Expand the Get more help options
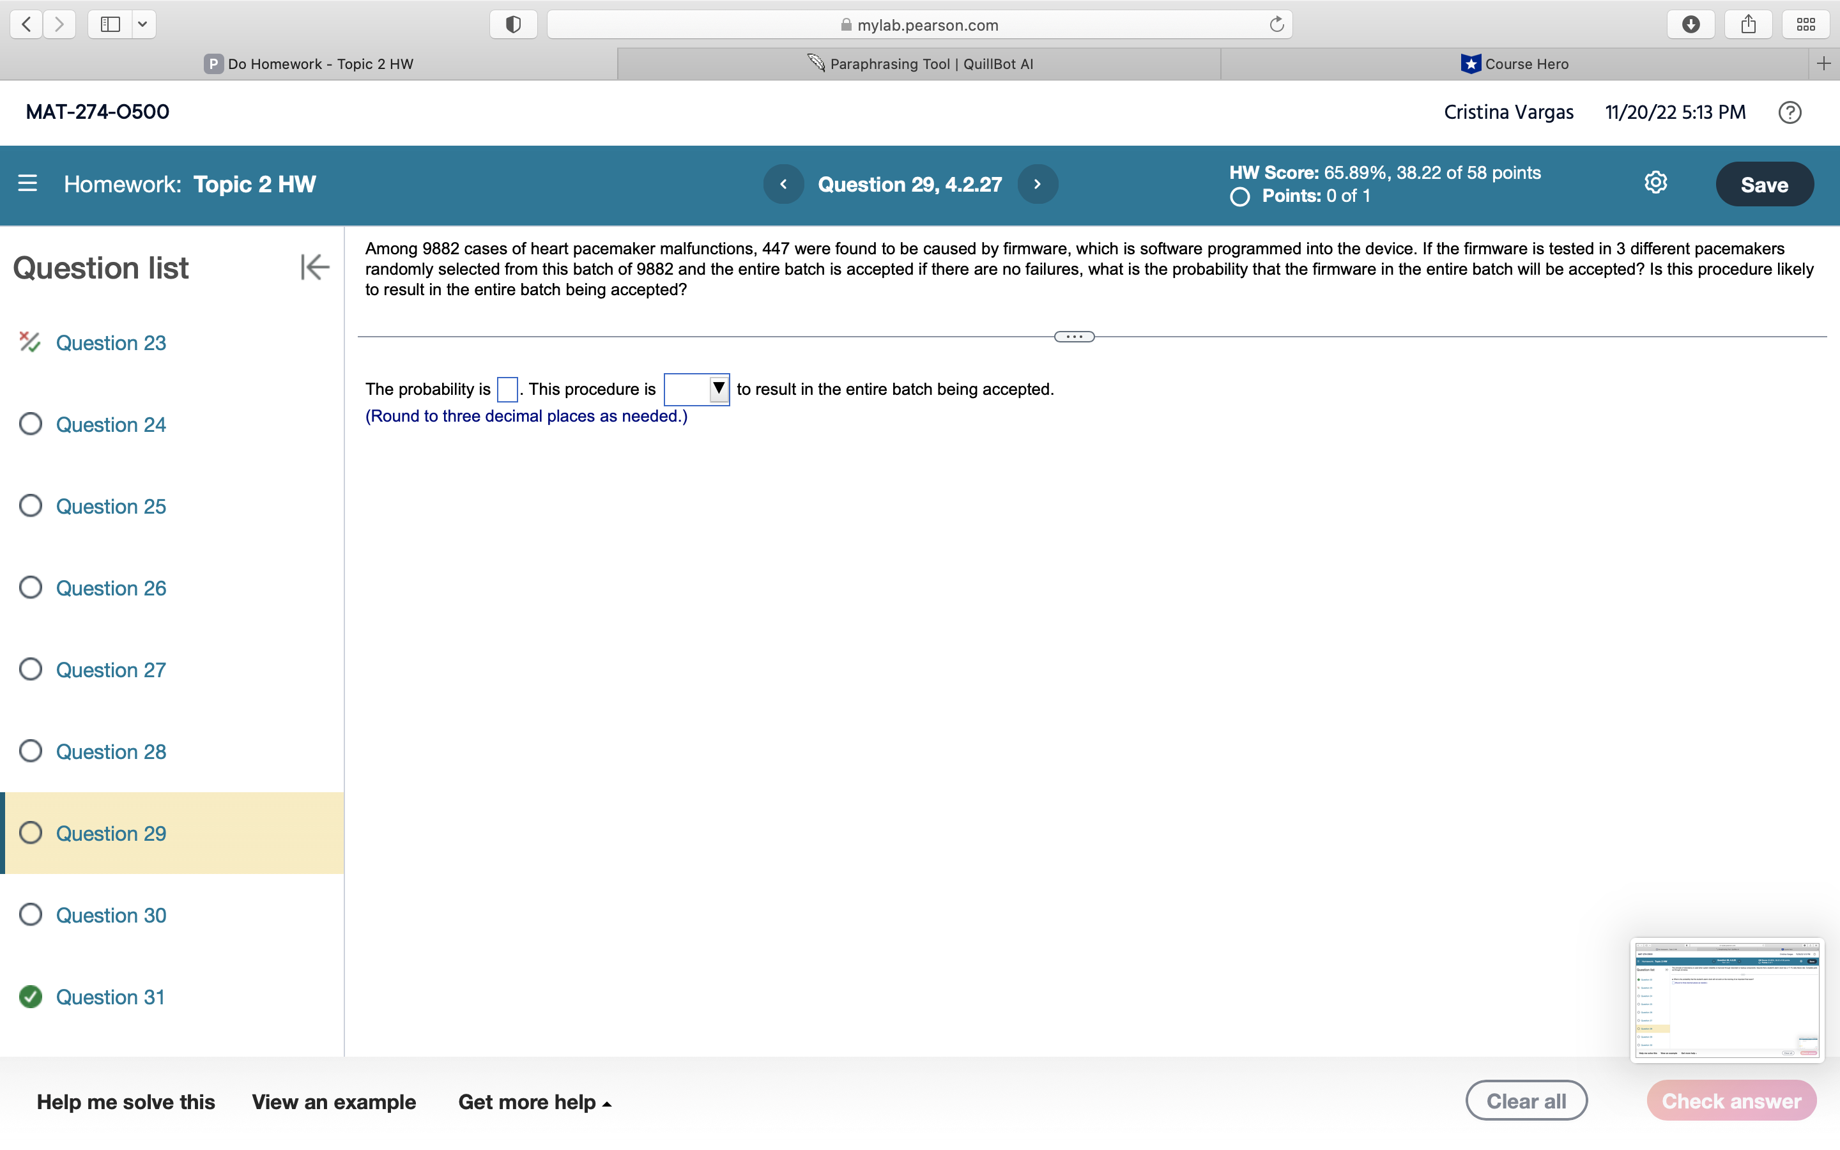 tap(533, 1101)
